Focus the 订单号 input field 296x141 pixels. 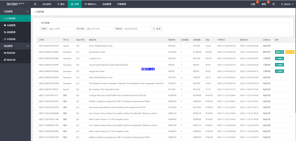[x=61, y=29]
